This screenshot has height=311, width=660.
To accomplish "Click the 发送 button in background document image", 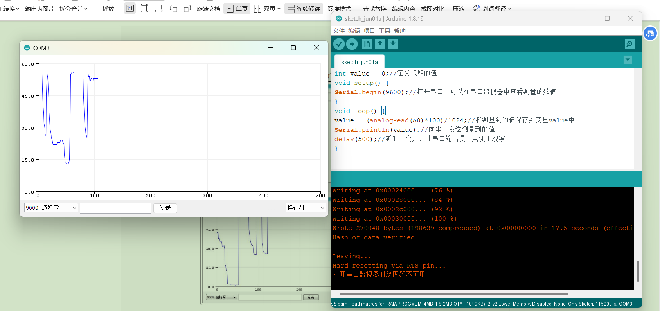I will [x=311, y=297].
